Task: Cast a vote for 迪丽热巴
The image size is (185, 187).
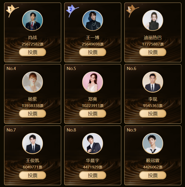Action: point(153,52)
